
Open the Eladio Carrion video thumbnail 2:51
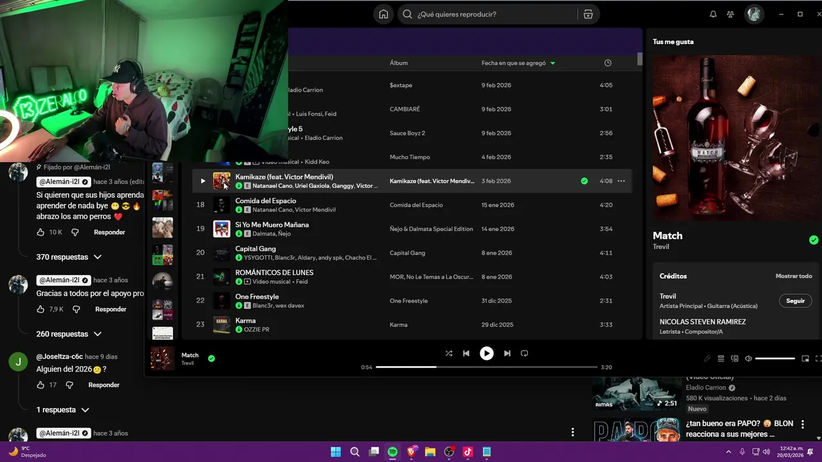click(x=637, y=392)
